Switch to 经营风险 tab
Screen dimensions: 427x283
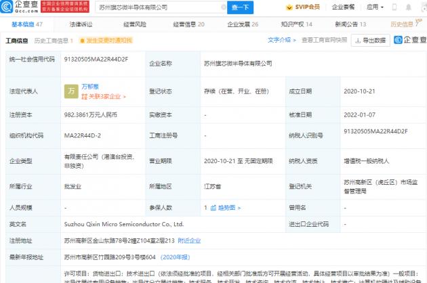[x=135, y=24]
